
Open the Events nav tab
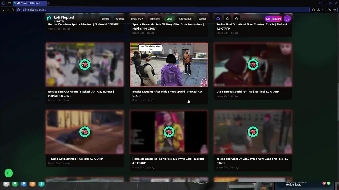pos(105,19)
